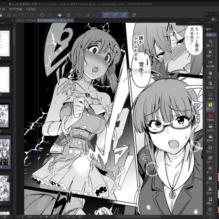Click the フォルダ化 create folder icon
This screenshot has height=219, width=219.
click(x=210, y=128)
